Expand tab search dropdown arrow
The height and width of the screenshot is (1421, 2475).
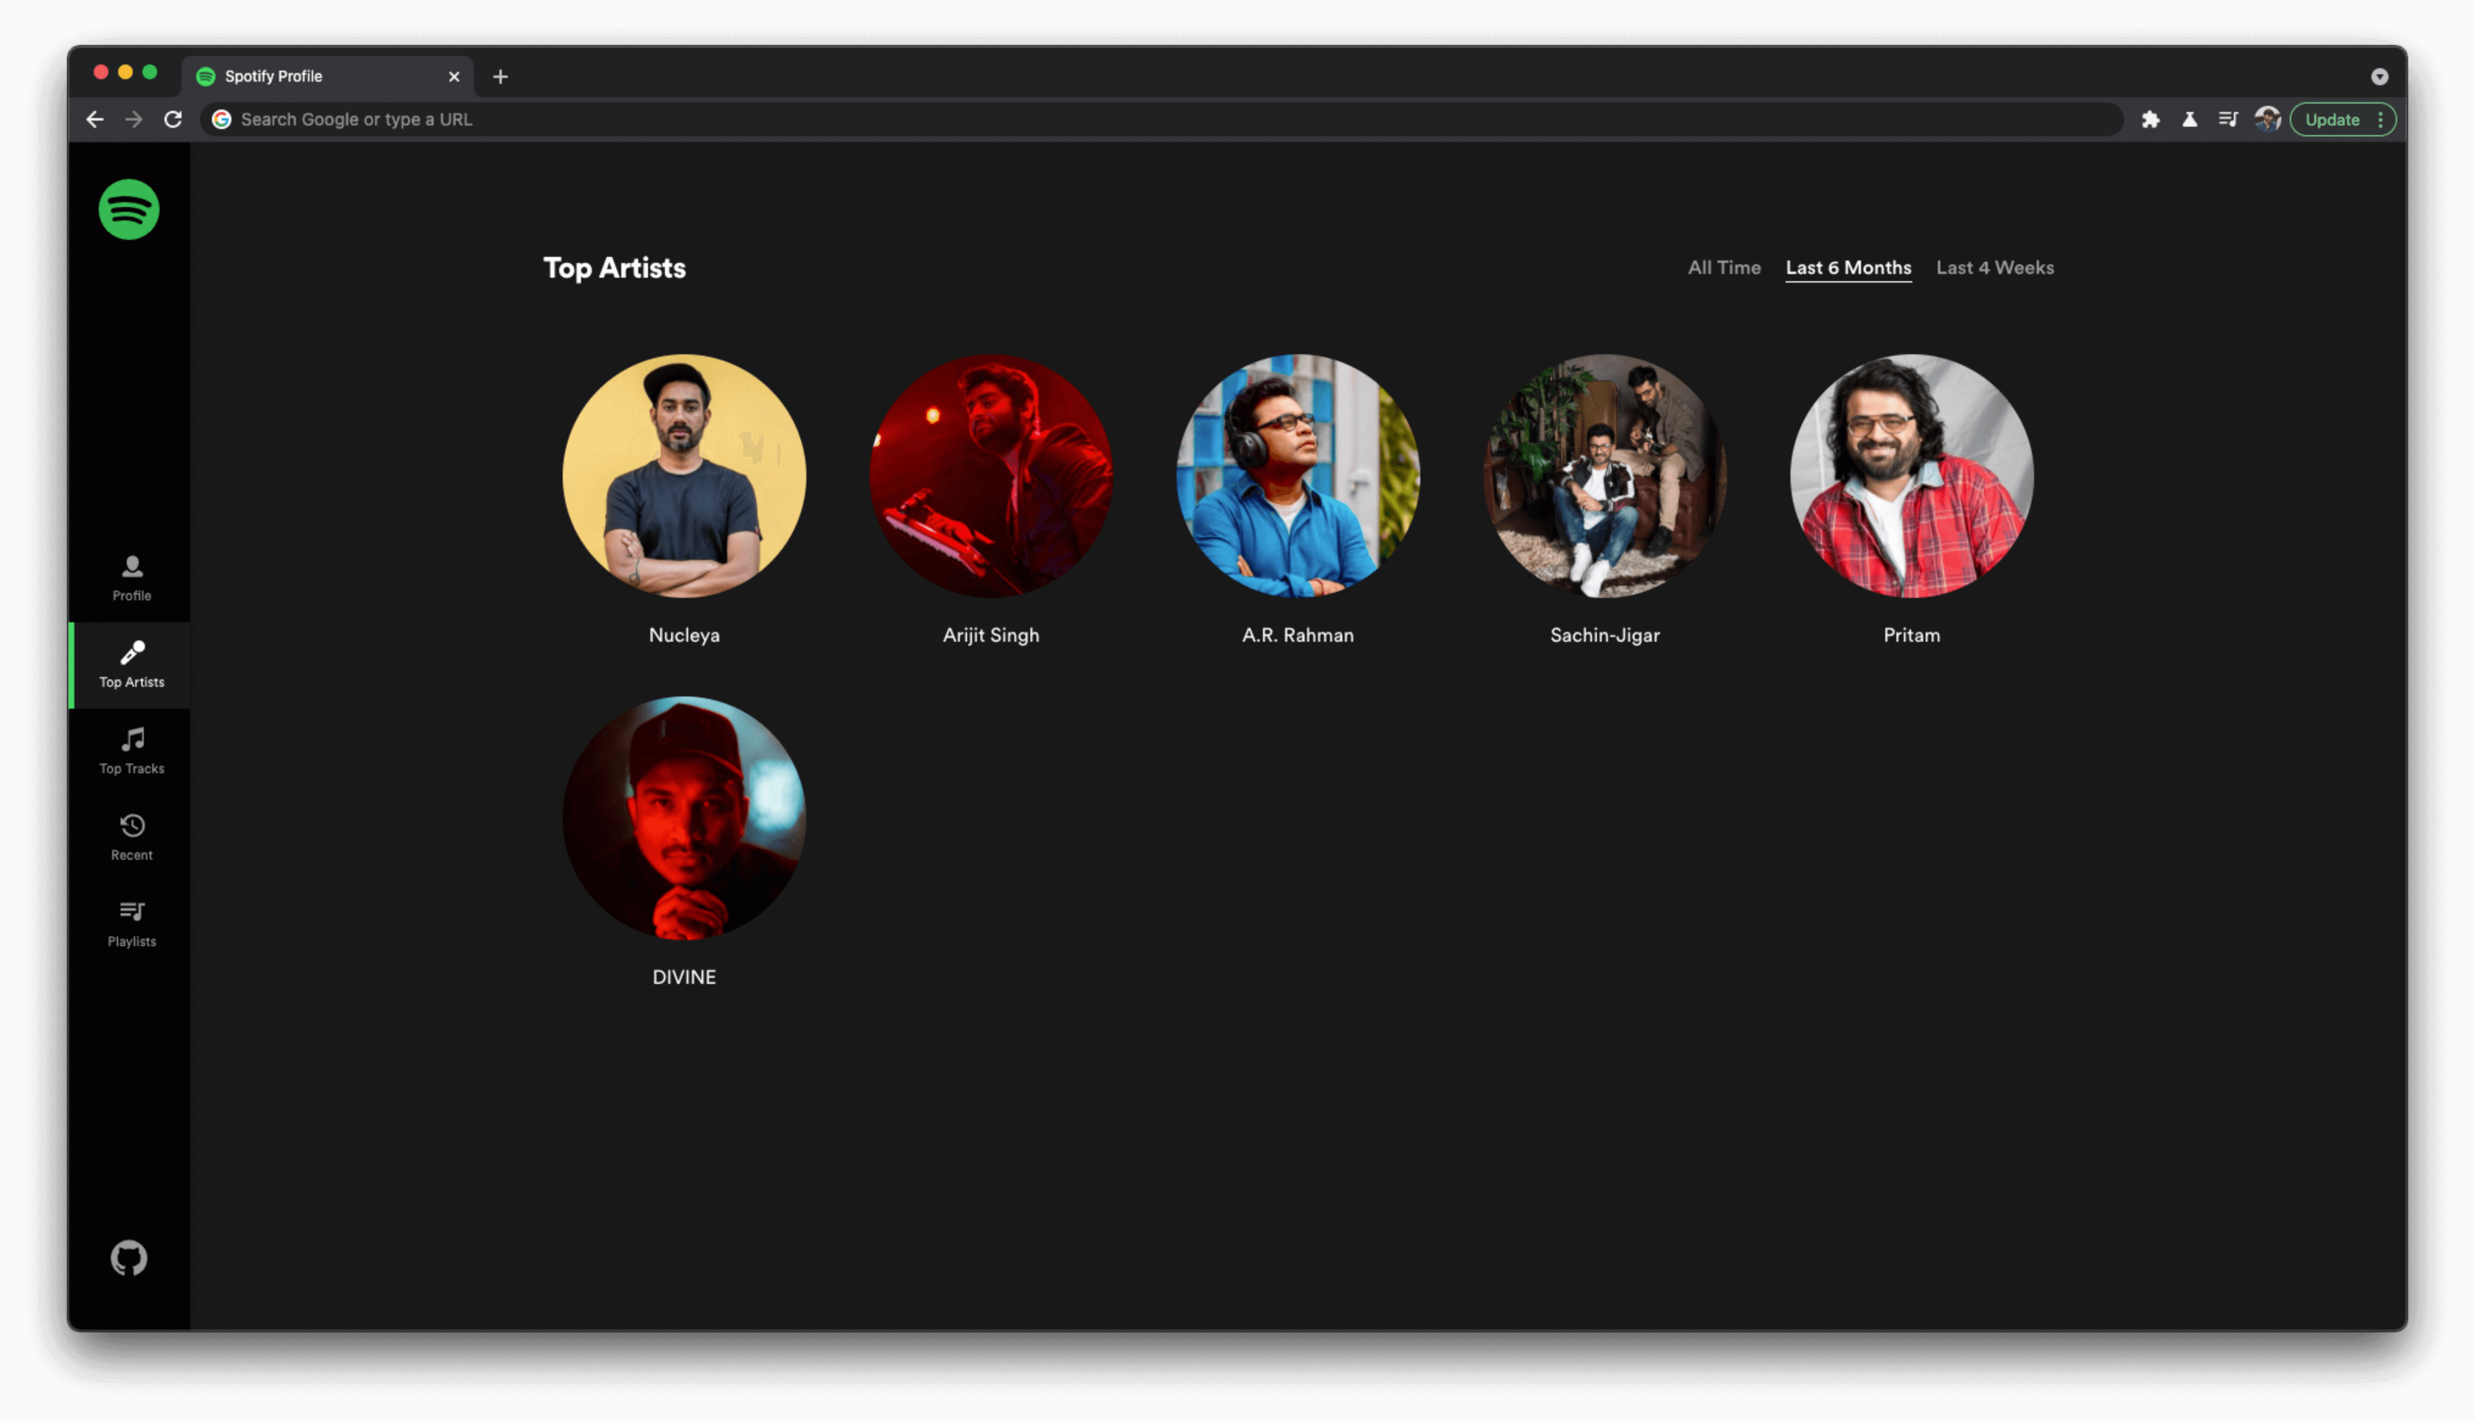2378,76
